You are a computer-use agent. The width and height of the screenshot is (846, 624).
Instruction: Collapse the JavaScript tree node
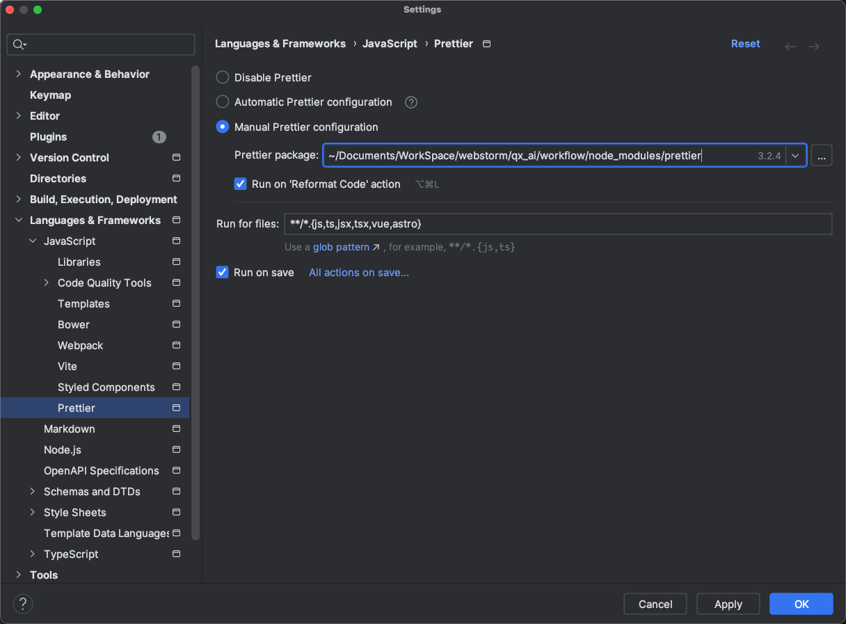click(x=33, y=241)
